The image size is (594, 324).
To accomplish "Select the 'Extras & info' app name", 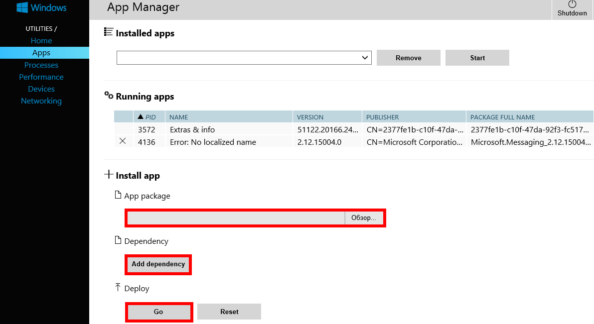I will pyautogui.click(x=192, y=130).
